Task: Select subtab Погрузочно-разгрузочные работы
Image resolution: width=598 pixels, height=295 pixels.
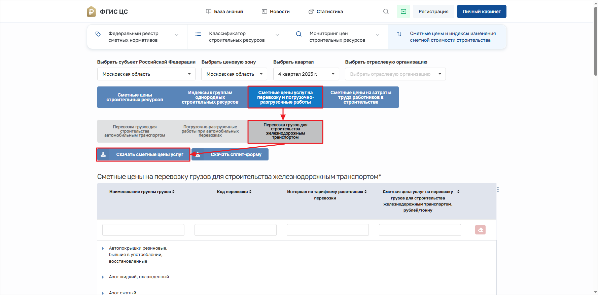Action: point(210,131)
